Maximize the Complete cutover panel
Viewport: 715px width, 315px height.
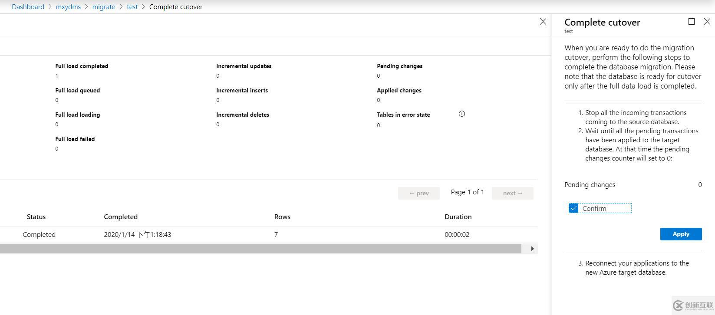click(x=692, y=22)
